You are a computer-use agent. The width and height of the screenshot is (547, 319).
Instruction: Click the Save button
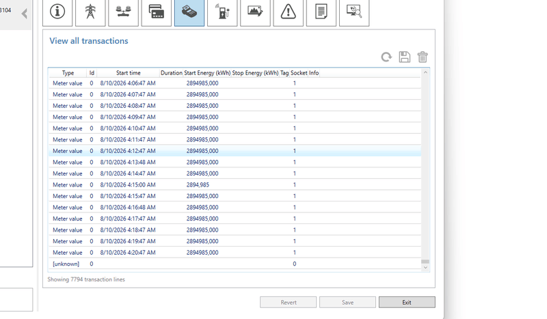click(347, 303)
